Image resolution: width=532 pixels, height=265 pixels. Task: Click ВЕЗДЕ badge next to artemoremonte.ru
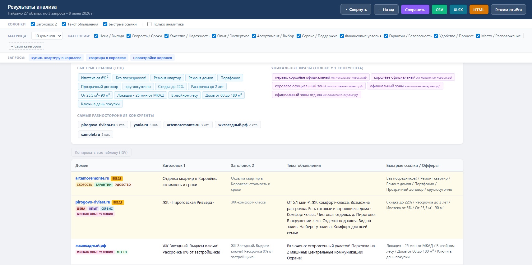[x=117, y=179]
